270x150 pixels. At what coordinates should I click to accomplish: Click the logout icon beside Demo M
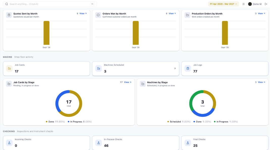pyautogui.click(x=266, y=4)
